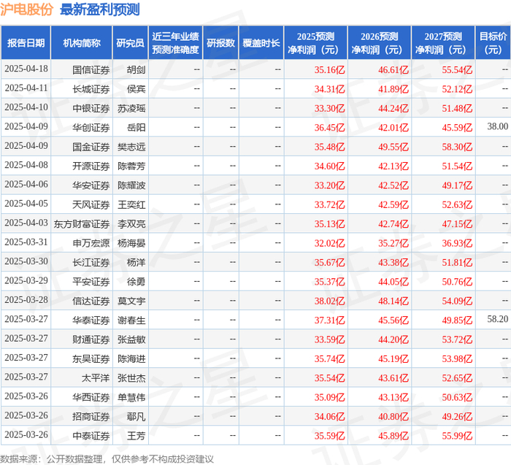This screenshot has width=511, height=465.
Task: Click the 研究员 column header
Action: [x=131, y=43]
